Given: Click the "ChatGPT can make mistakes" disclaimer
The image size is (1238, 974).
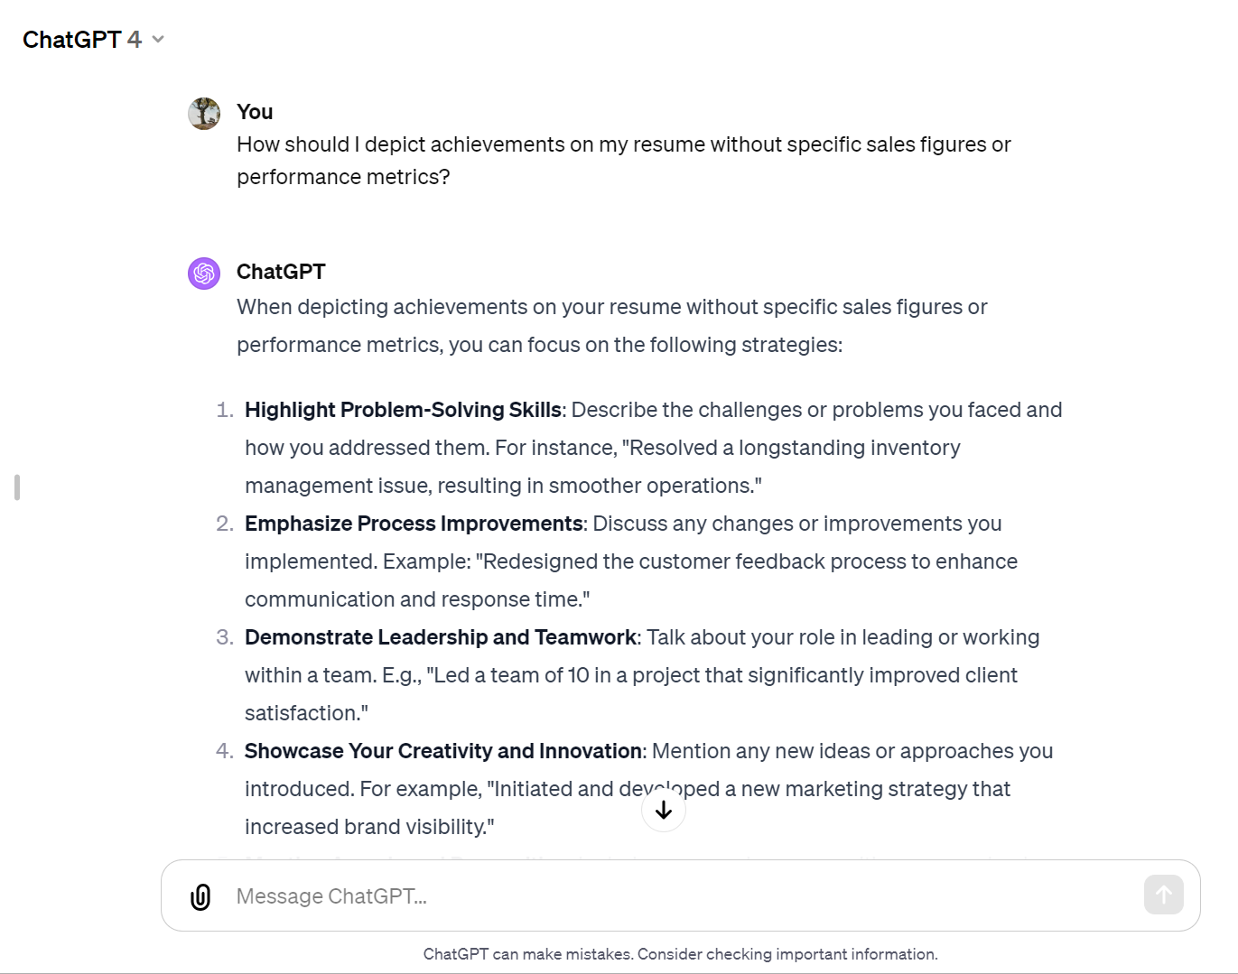Looking at the screenshot, I should tap(680, 954).
